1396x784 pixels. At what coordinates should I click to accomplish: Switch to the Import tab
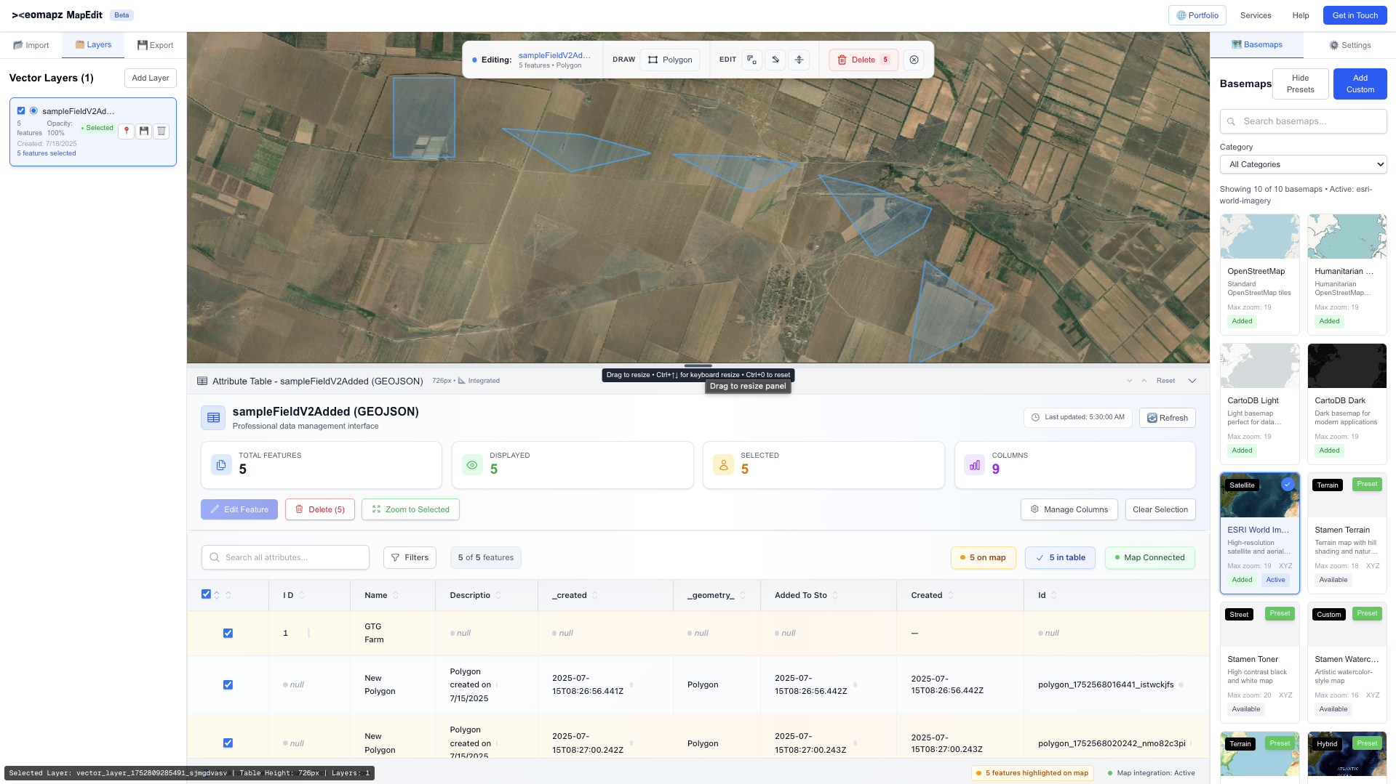[x=31, y=45]
